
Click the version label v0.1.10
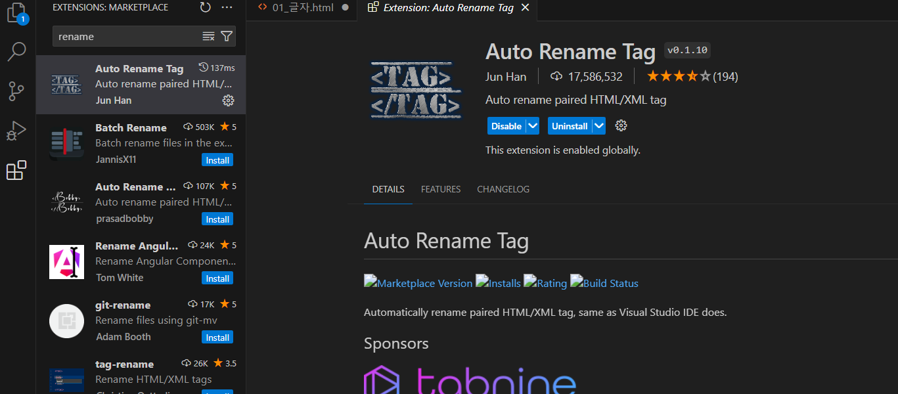(687, 51)
